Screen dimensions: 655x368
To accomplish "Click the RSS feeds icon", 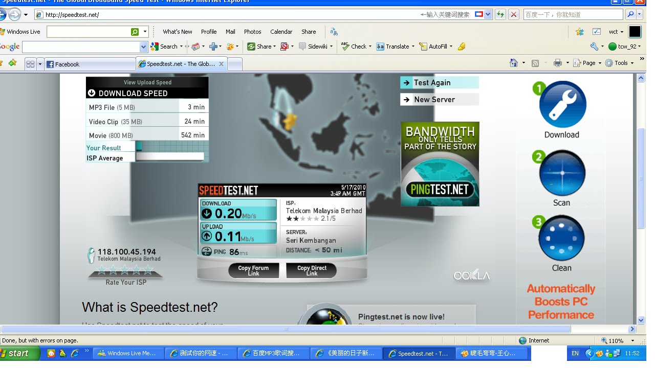I will coord(535,63).
